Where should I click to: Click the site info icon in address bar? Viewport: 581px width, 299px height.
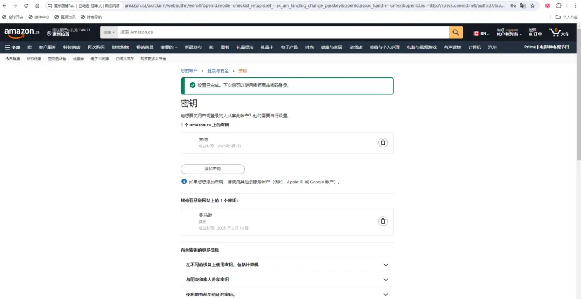coord(50,5)
